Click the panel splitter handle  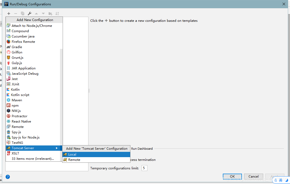click(x=89, y=91)
